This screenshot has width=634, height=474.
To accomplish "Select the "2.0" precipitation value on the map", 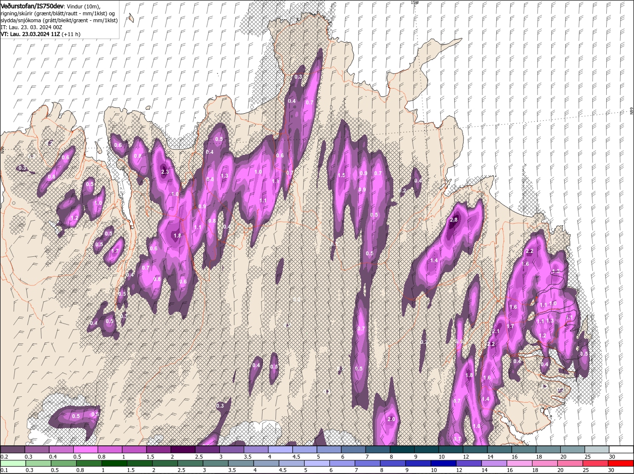I will click(x=391, y=419).
